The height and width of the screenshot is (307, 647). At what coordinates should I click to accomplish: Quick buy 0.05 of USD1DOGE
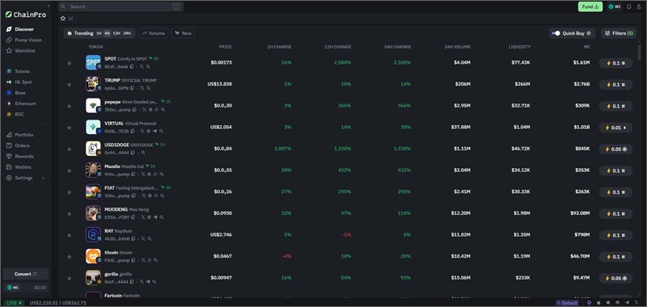pyautogui.click(x=615, y=149)
